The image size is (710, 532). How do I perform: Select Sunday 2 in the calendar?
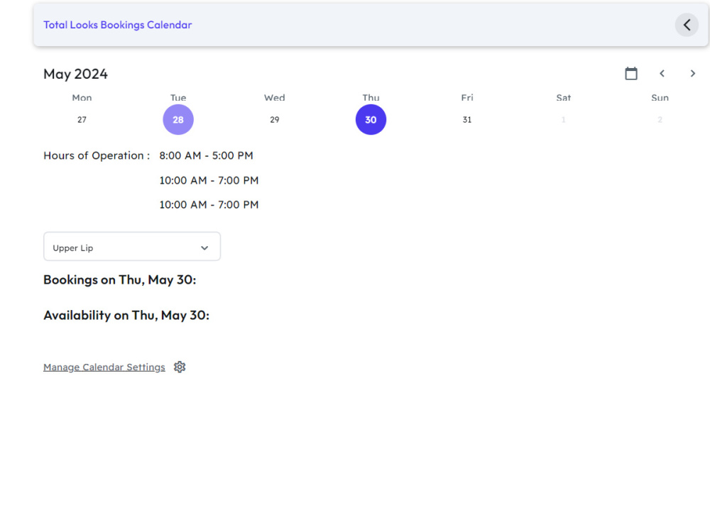click(660, 120)
